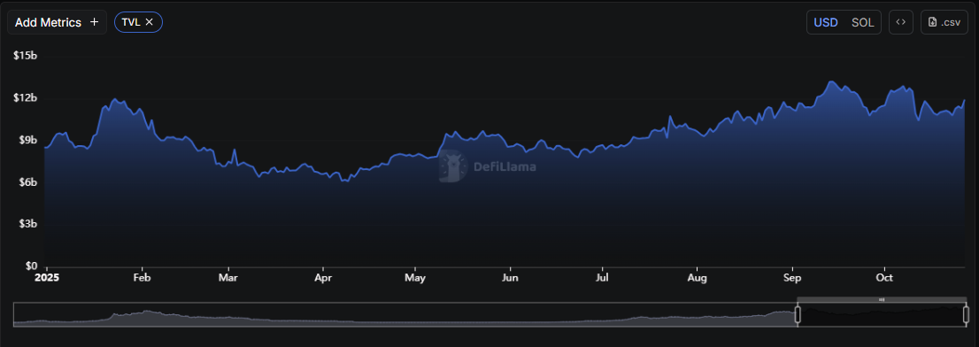The height and width of the screenshot is (347, 979).
Task: Click the $6b y-axis label
Action: [27, 182]
